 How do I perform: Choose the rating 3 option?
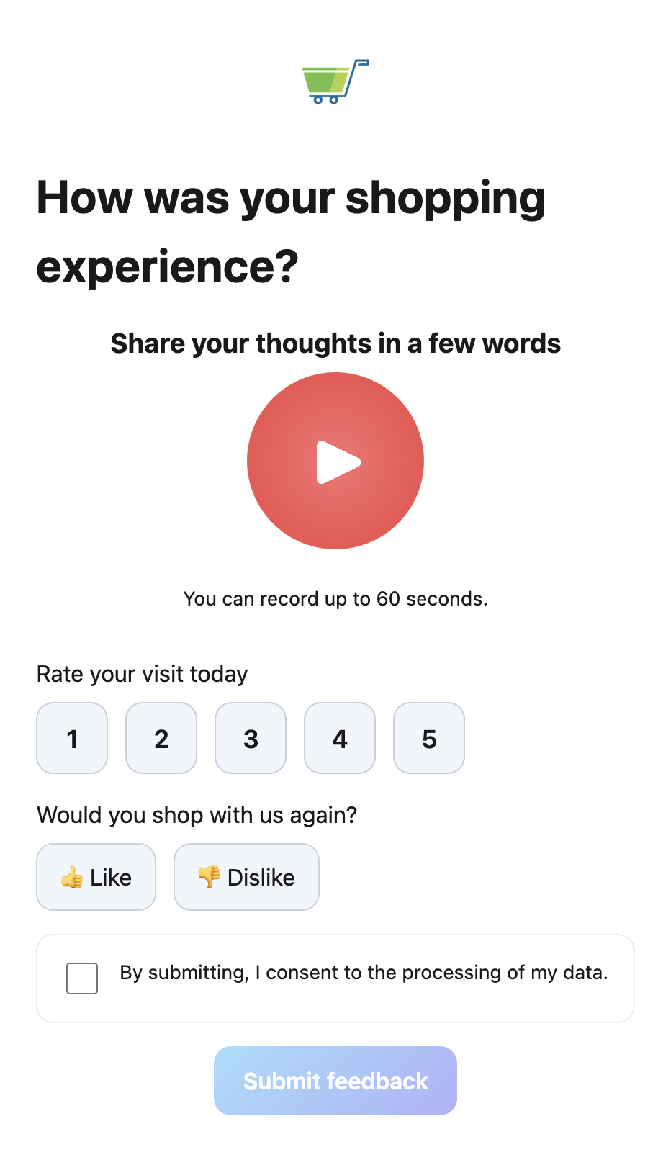[251, 738]
